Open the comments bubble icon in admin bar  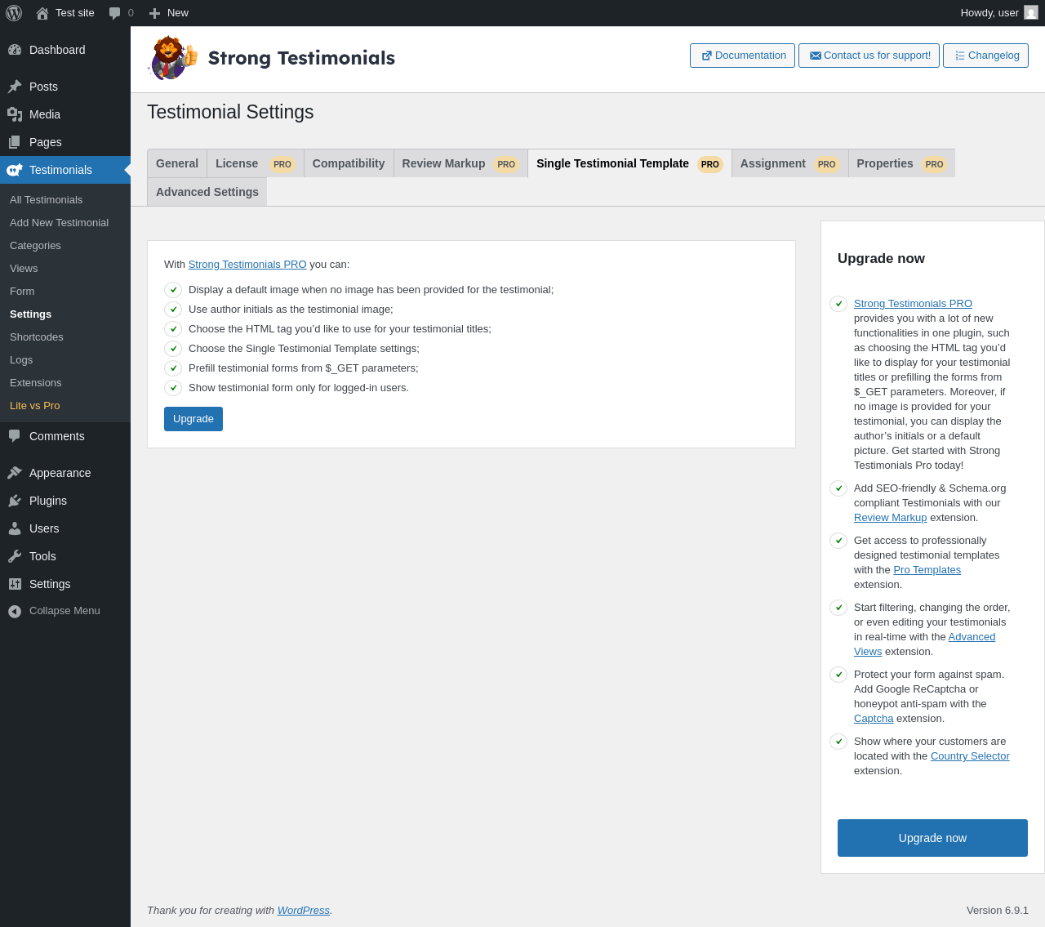click(x=115, y=13)
